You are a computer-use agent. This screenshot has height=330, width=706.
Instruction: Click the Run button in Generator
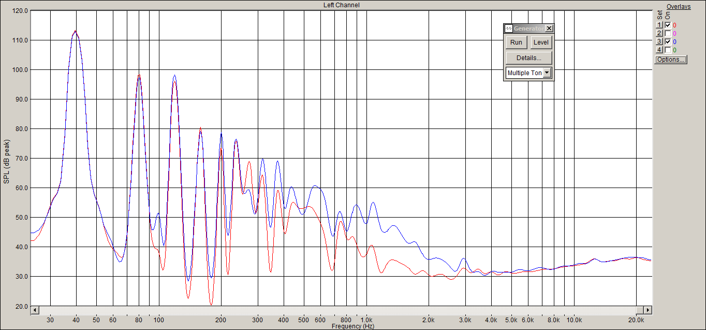pyautogui.click(x=516, y=42)
